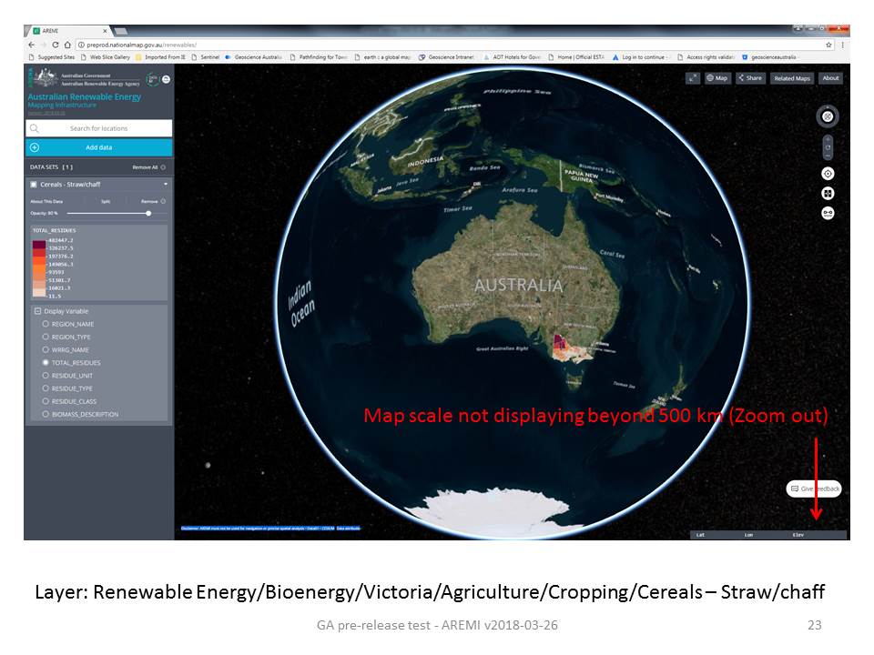Expand the Cereals - Straw/chaff layer dropdown
Screen dimensions: 874x655
point(166,184)
